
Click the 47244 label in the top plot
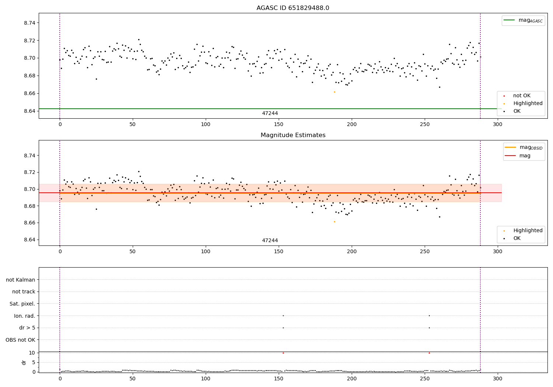(270, 114)
